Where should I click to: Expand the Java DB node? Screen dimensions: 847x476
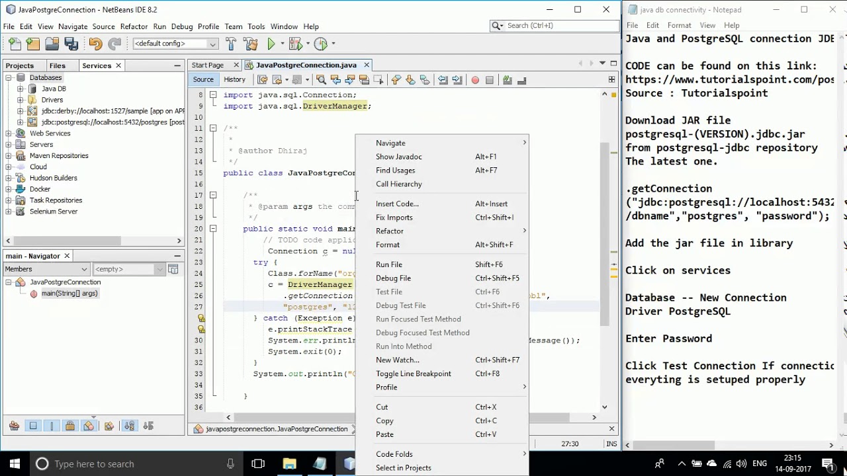(x=21, y=89)
